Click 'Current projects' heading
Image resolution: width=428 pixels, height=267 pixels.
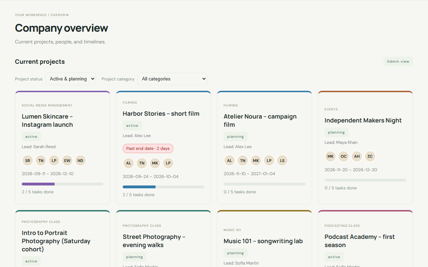(x=40, y=62)
